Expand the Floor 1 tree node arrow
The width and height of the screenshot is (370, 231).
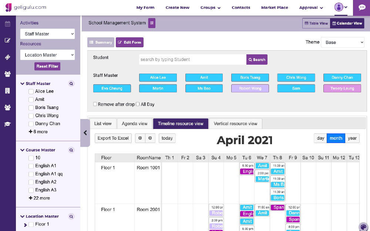tap(25, 225)
